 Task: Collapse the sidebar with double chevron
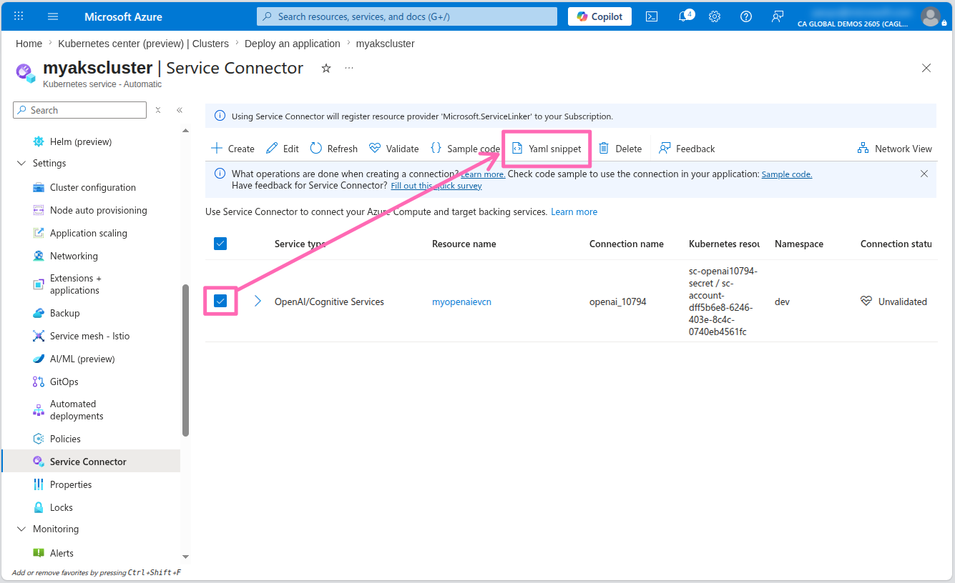(x=180, y=110)
